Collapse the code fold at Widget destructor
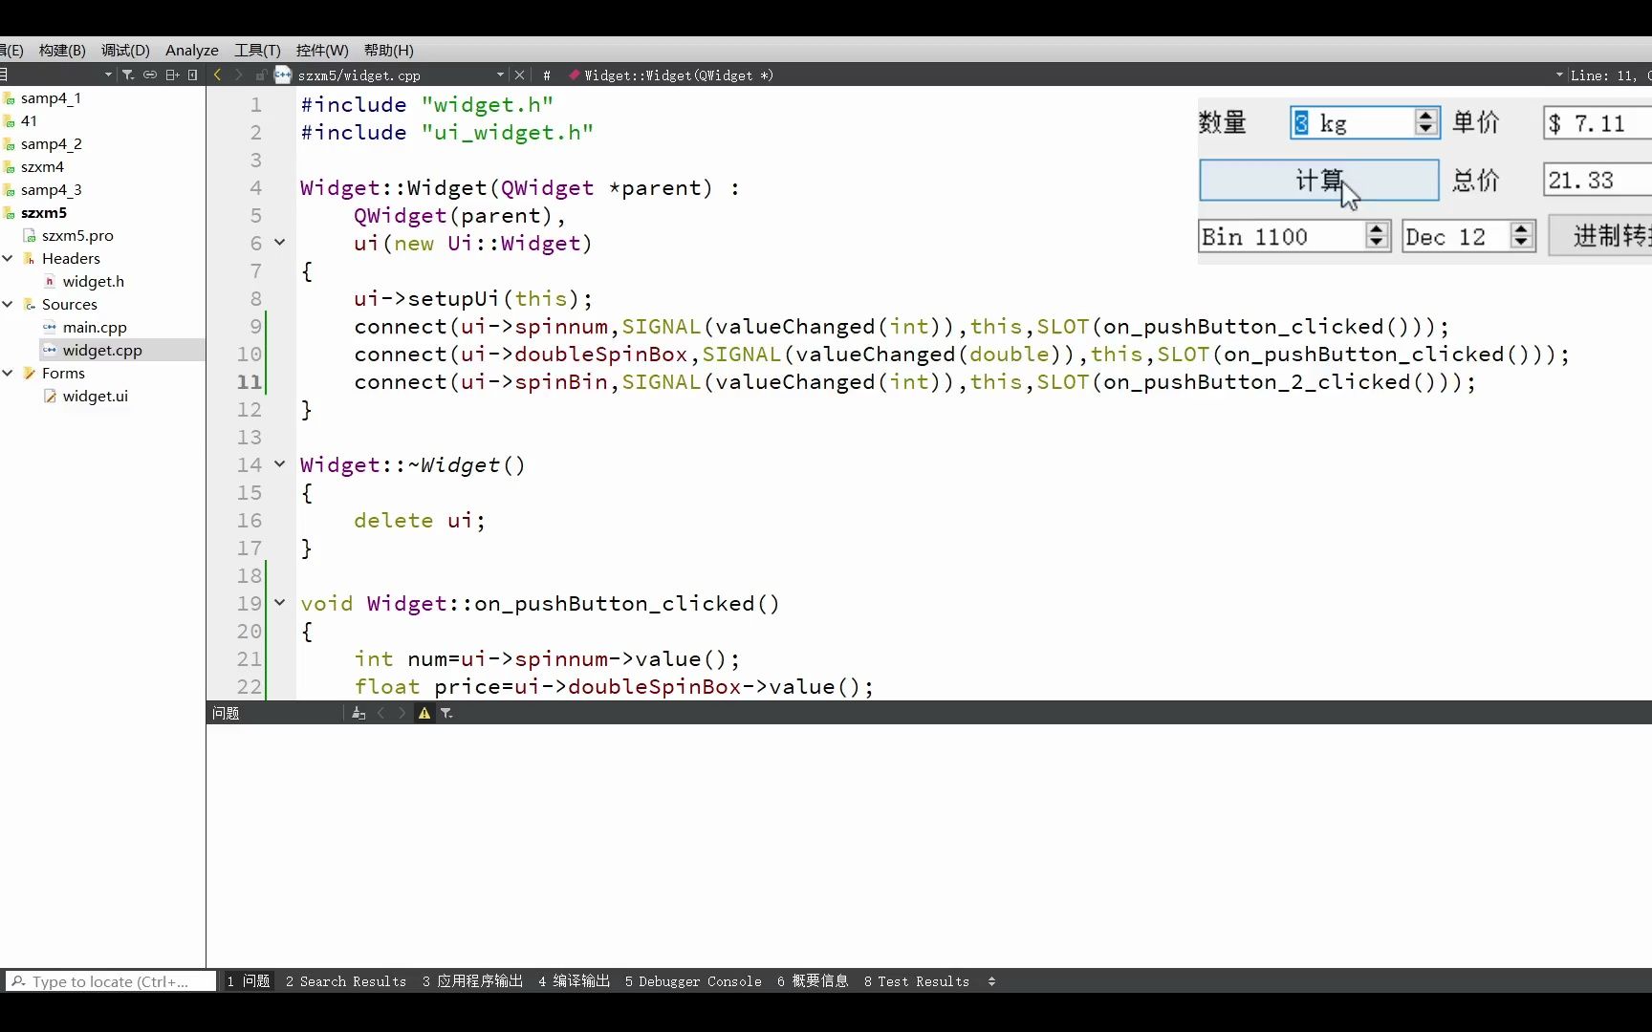The width and height of the screenshot is (1652, 1032). (279, 464)
